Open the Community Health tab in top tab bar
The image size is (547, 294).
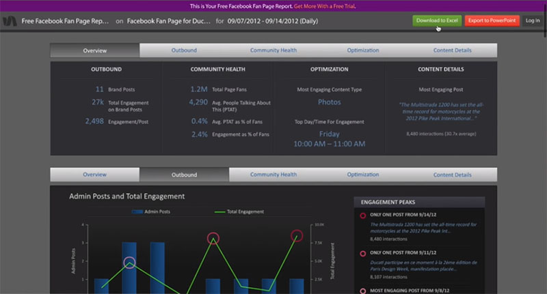coord(273,50)
